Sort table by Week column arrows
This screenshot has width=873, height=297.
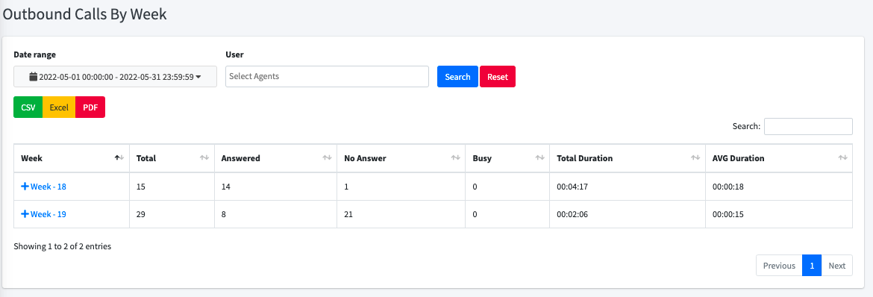[119, 158]
